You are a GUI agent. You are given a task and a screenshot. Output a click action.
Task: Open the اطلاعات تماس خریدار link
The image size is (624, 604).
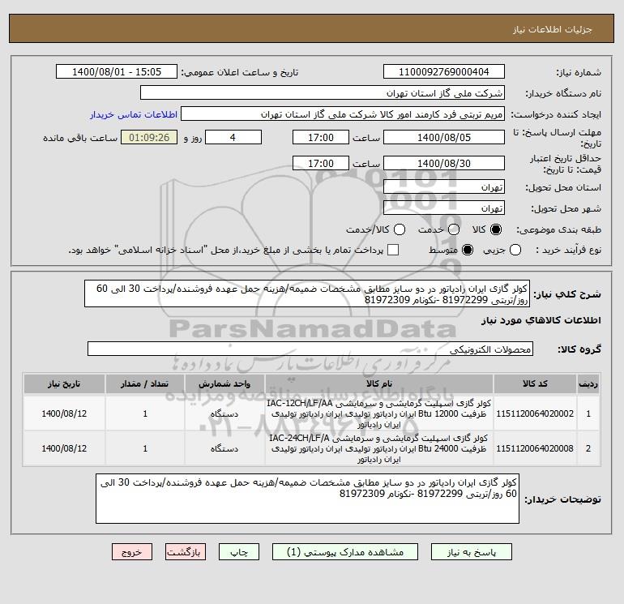134,114
